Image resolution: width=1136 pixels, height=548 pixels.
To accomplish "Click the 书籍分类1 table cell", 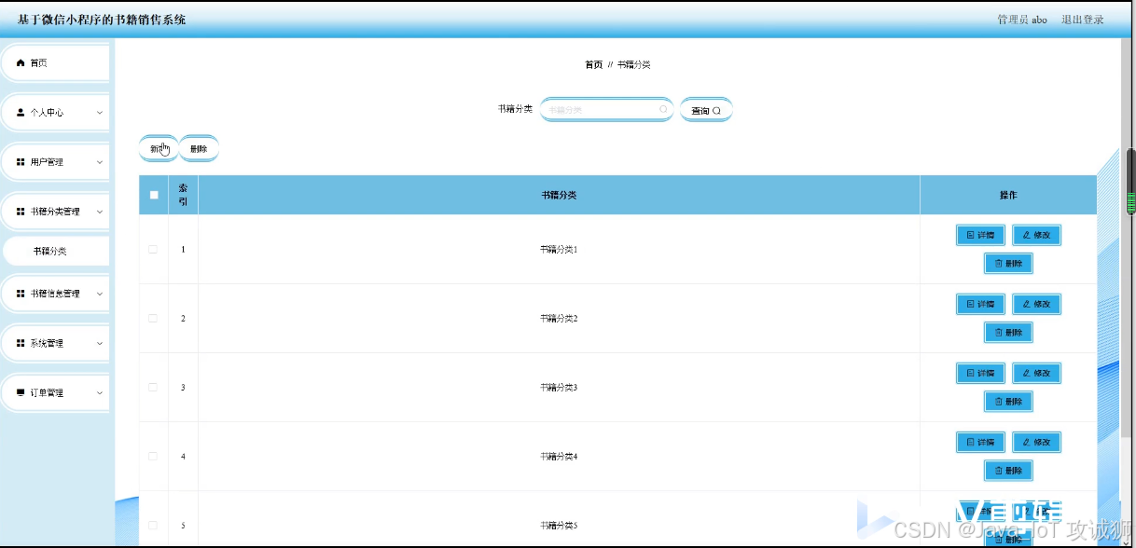I will pos(559,250).
